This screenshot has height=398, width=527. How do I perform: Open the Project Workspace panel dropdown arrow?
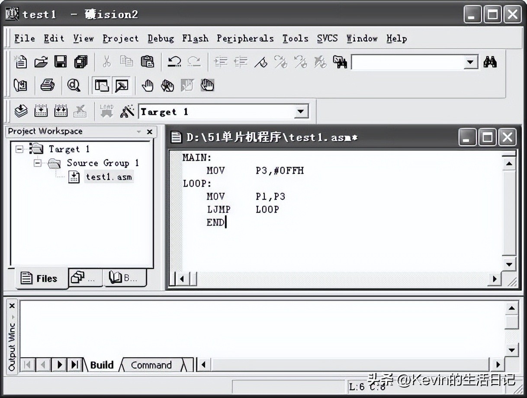139,132
